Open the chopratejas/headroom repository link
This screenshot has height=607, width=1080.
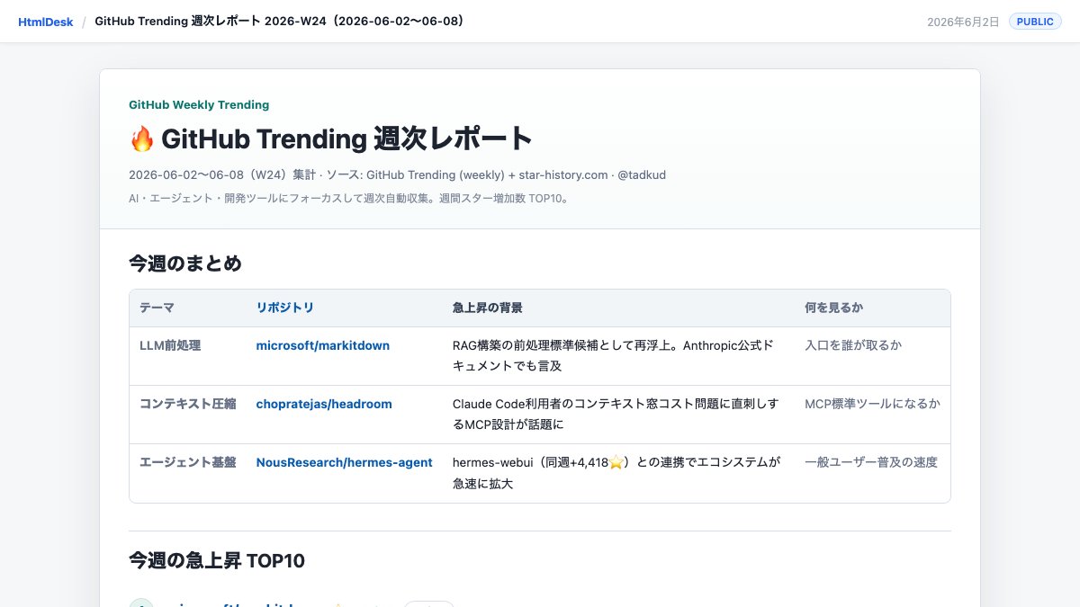click(324, 404)
